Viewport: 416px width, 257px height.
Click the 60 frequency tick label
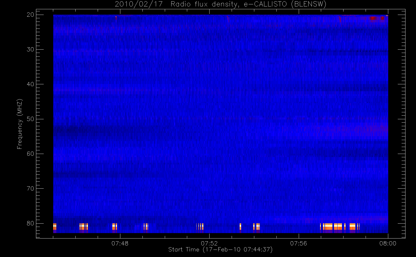click(30, 154)
